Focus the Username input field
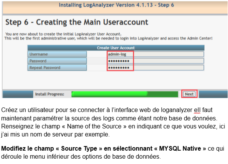 [x=156, y=54]
